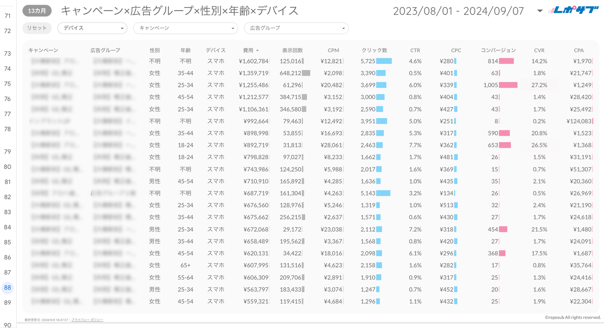Screen dimensions: 604x328
Task: Open the 広告グループ filter dropdown
Action: coord(296,28)
